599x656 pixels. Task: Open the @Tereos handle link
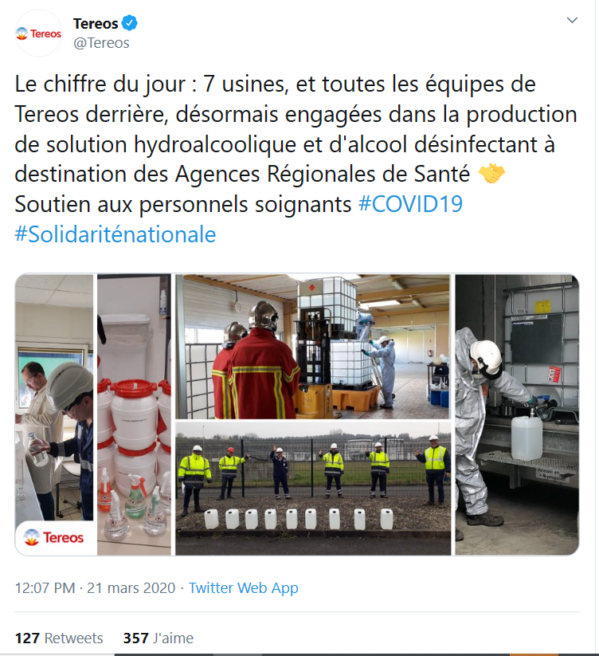102,43
